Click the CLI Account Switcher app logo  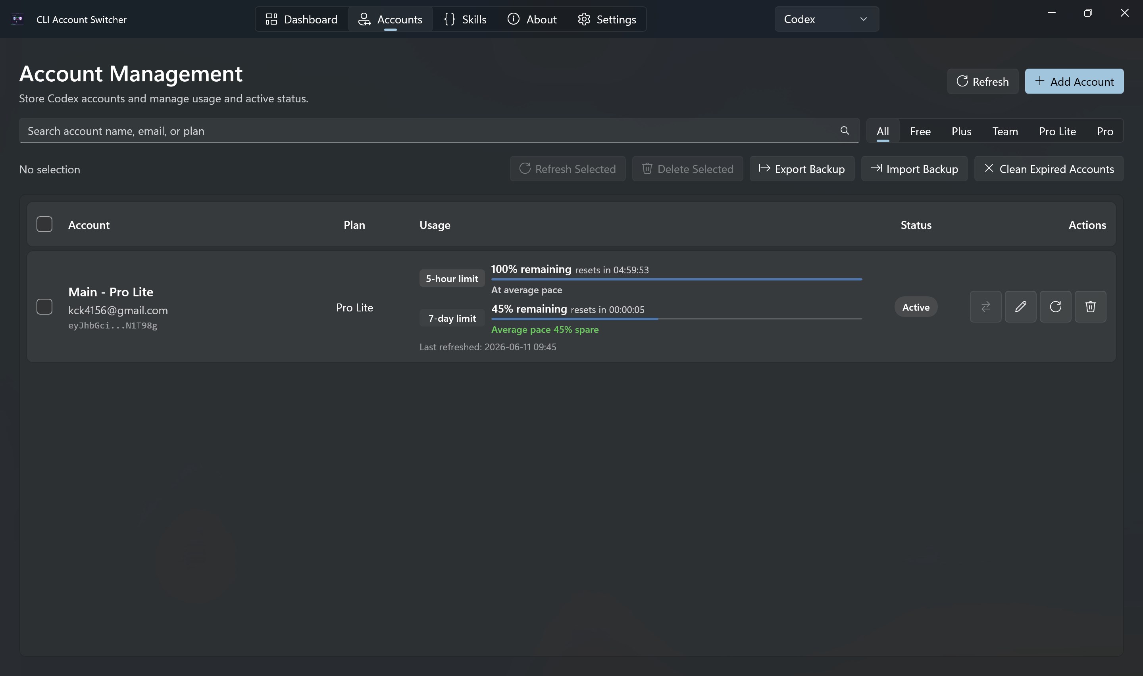pos(17,19)
